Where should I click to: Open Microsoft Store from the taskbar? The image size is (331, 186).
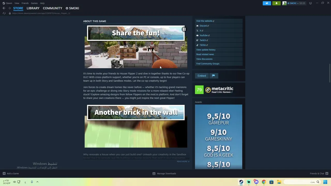point(271,182)
